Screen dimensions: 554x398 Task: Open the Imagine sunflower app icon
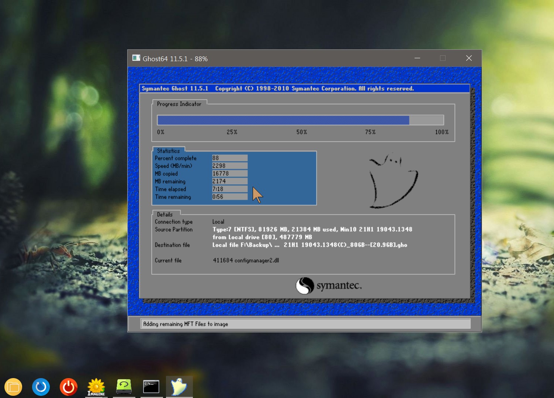click(96, 387)
